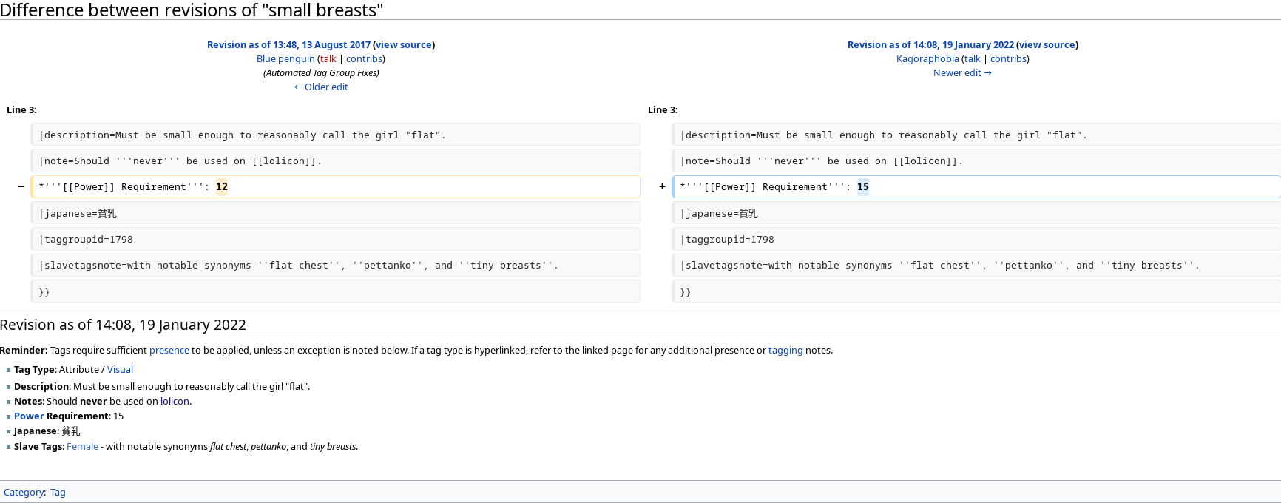Open the 13 August 2017 revision link
This screenshot has width=1281, height=503.
[x=288, y=45]
